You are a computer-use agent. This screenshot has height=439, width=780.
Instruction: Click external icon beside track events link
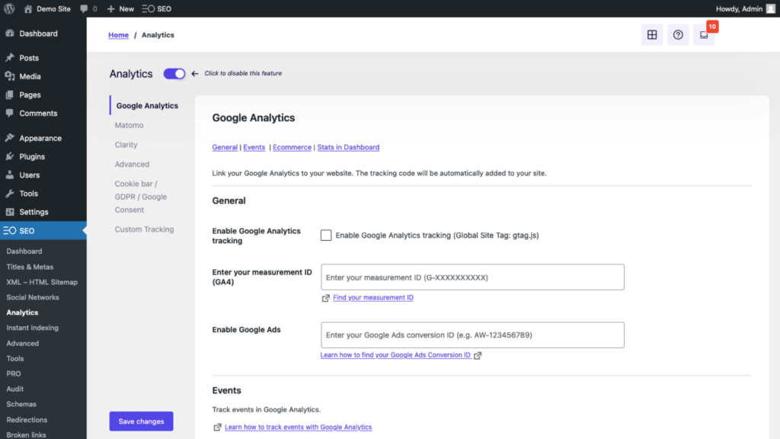pyautogui.click(x=217, y=427)
